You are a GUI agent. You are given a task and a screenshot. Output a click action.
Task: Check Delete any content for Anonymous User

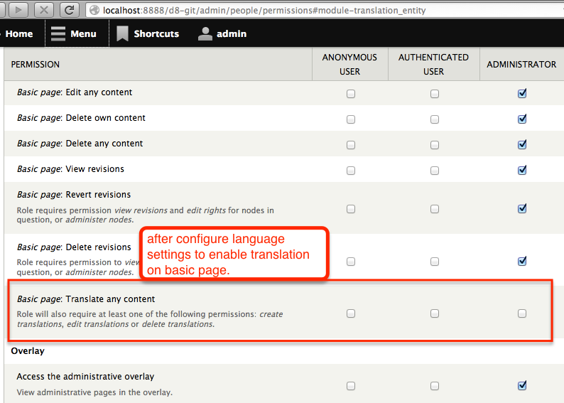(x=351, y=145)
